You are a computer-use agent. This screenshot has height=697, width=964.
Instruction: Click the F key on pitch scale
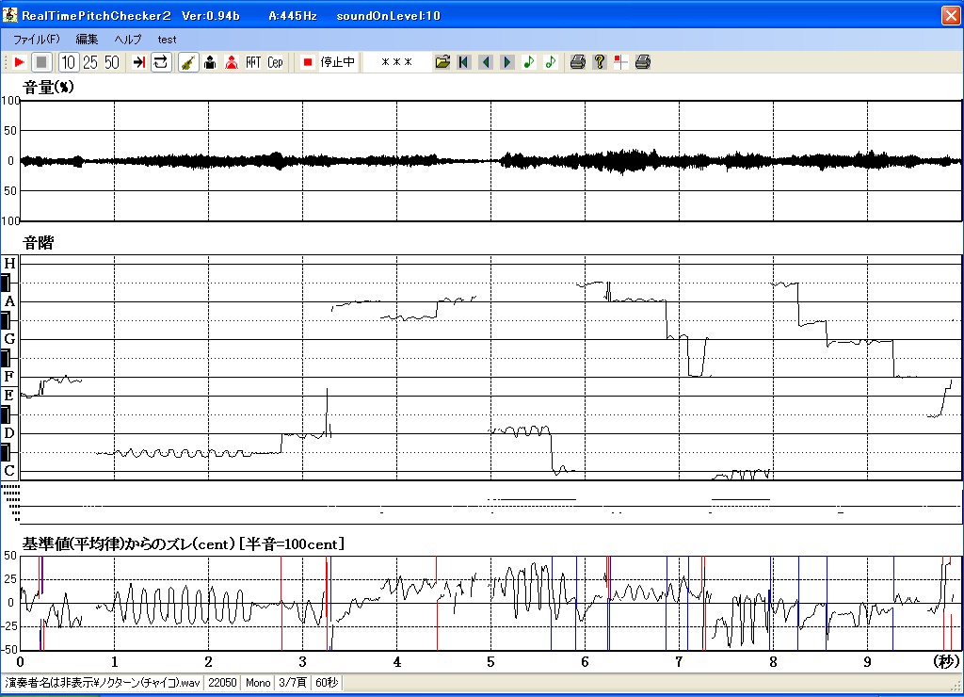pyautogui.click(x=9, y=377)
